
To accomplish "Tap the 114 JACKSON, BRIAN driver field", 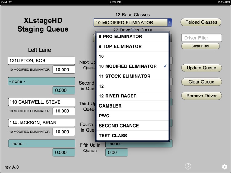I will [42, 123].
